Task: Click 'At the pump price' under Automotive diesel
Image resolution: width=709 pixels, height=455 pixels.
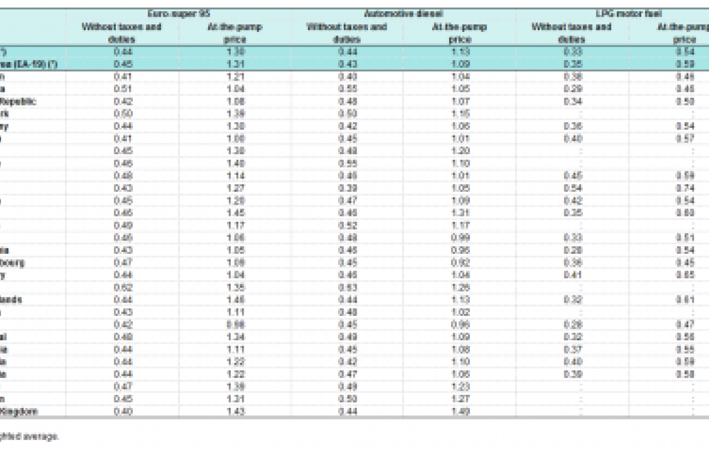Action: pyautogui.click(x=459, y=32)
